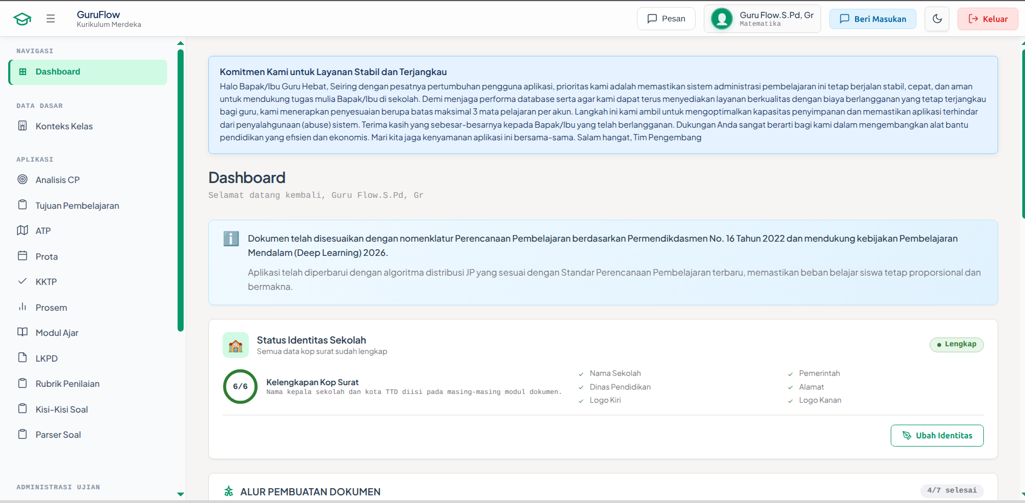Click the sidebar scroll down arrow
This screenshot has width=1025, height=503.
pos(180,494)
